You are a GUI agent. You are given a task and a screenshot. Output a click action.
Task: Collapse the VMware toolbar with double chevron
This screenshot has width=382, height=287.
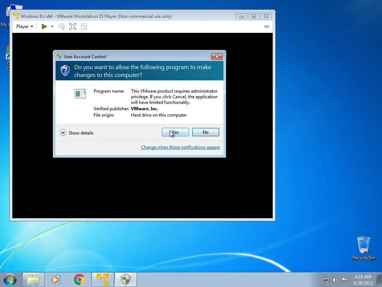tap(266, 27)
